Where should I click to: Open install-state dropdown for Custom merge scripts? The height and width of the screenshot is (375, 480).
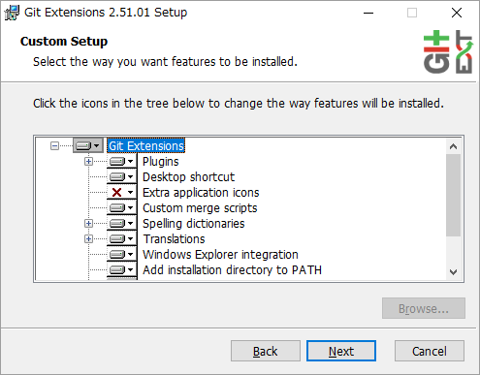click(x=122, y=208)
